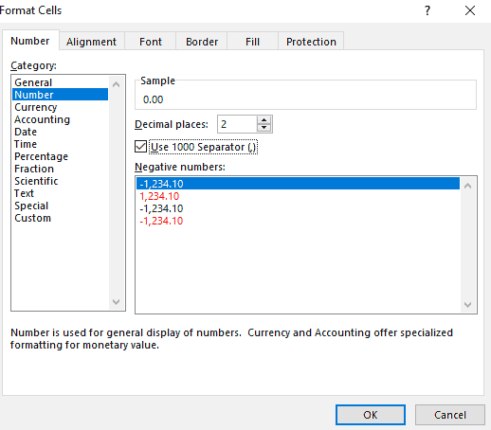Close the Format Cells dialog
Image resolution: width=491 pixels, height=430 pixels.
point(470,10)
